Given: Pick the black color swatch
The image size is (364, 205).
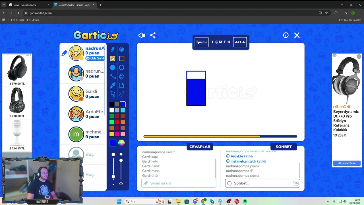Looking at the screenshot, I should (111, 104).
